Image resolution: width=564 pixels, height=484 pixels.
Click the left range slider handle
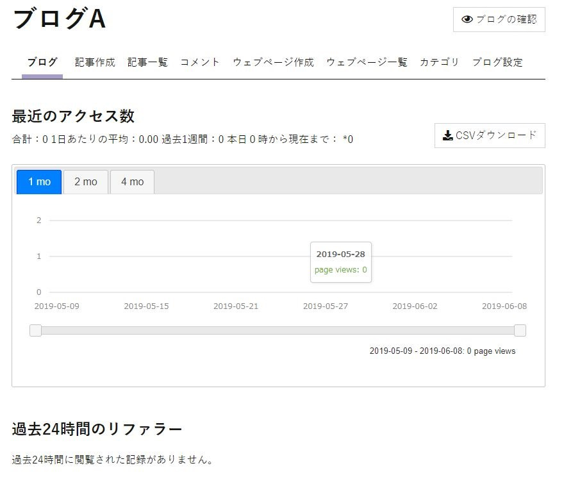pos(35,330)
